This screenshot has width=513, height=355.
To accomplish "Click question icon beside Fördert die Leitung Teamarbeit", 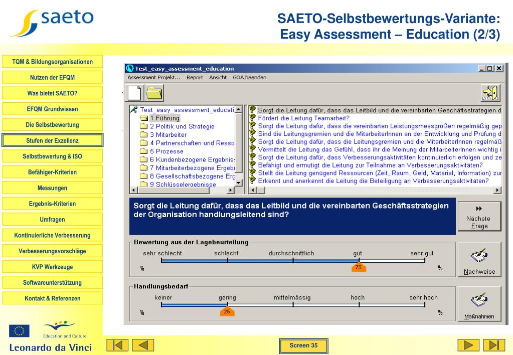I will (x=252, y=118).
